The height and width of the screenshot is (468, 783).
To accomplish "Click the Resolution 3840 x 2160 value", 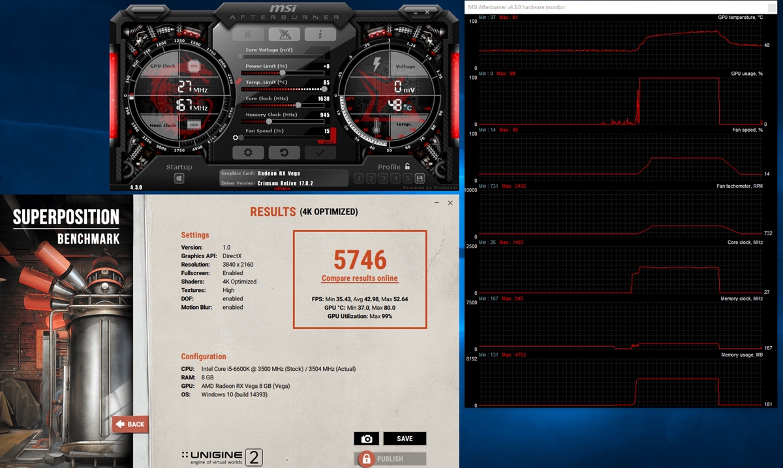I will [x=238, y=265].
